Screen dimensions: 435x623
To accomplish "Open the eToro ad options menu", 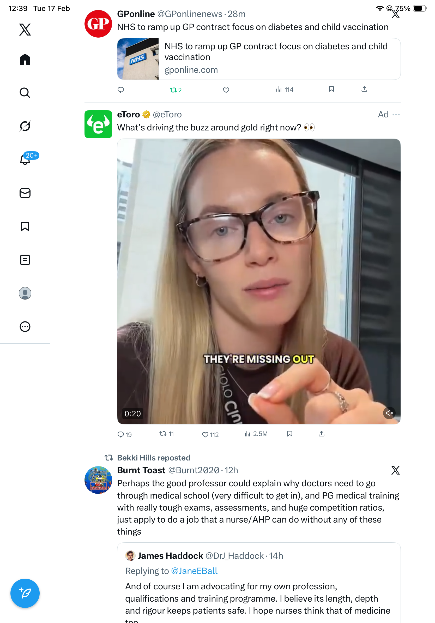I will coord(396,115).
